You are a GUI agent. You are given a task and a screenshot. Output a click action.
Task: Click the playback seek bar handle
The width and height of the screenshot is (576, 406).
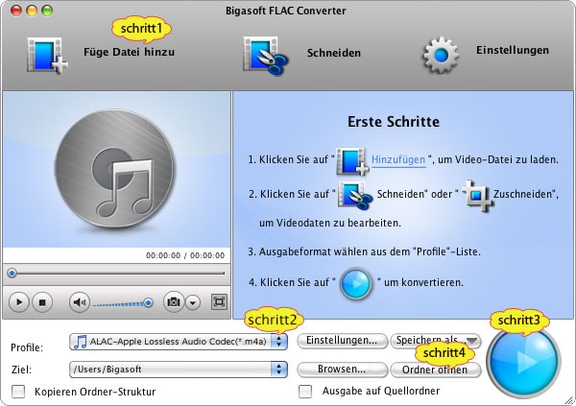pos(12,273)
